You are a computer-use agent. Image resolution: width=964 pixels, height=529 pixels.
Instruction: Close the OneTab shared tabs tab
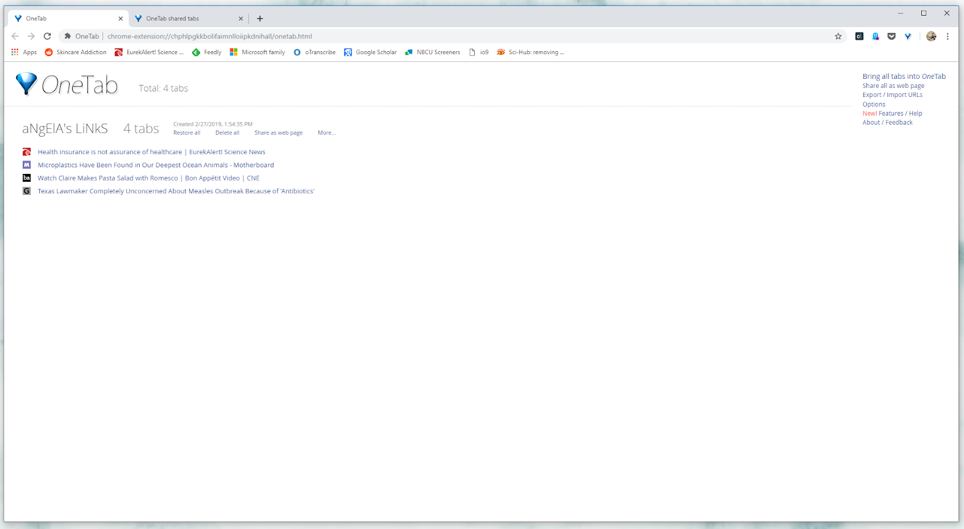click(241, 19)
